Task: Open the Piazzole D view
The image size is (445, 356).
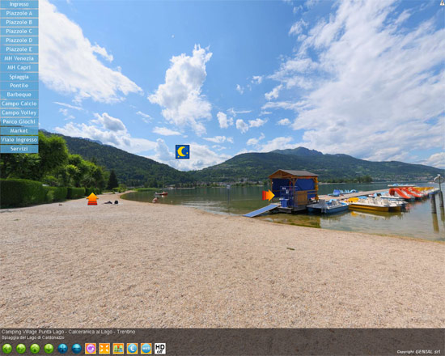Action: 19,40
